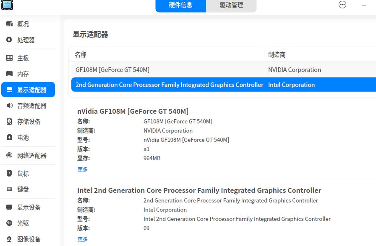Select the Intel Integrated Graphics Controller row
Image resolution: width=376 pixels, height=246 pixels.
click(168, 85)
